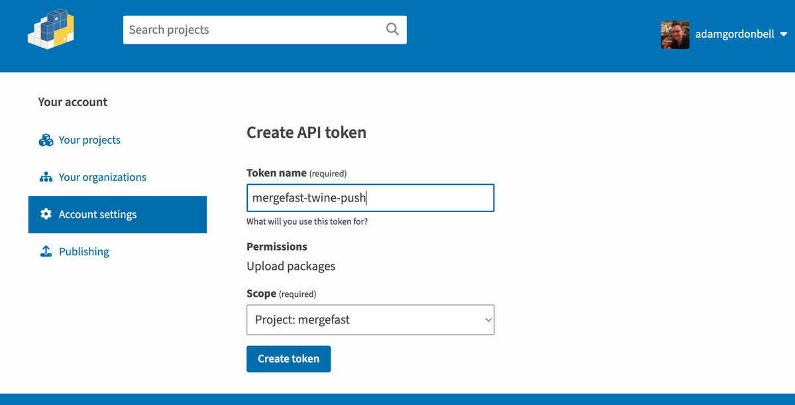Open the Scope dropdown showing Project: mergefast

click(370, 319)
